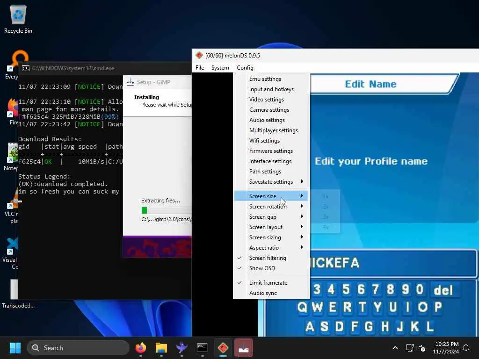Tap the 5 key on DS keyboard
479x359 pixels.
pyautogui.click(x=346, y=289)
